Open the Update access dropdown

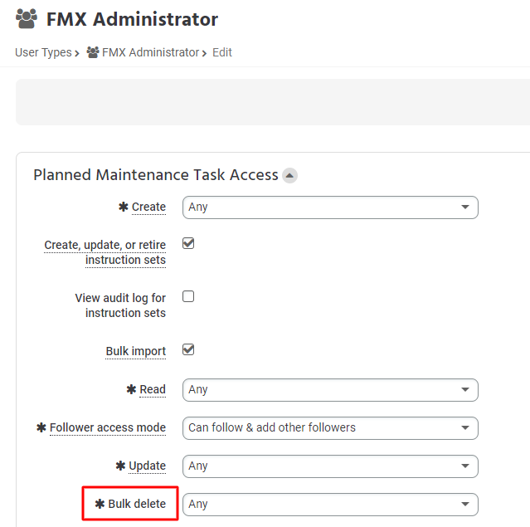click(x=330, y=466)
